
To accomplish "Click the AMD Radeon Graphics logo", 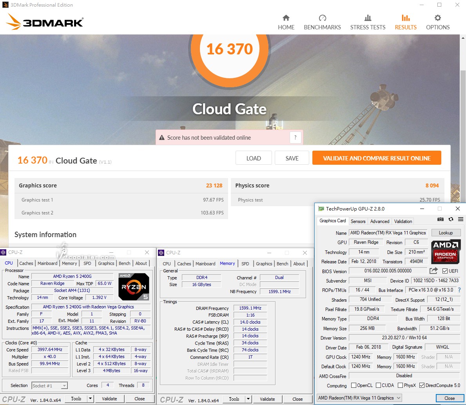I will point(445,252).
